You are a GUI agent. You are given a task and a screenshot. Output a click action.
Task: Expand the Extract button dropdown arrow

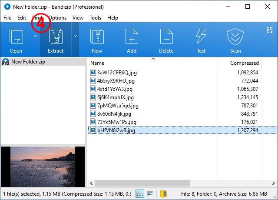(x=75, y=36)
